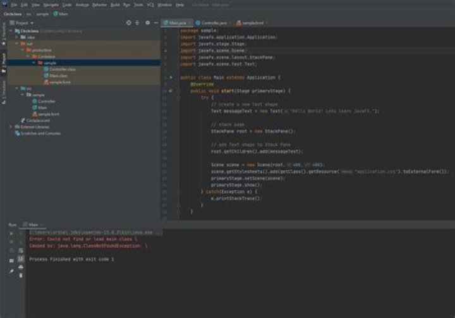Click the Main breadcrumb in navigation bar
Viewport: 455px width, 318px height.
[x=61, y=14]
